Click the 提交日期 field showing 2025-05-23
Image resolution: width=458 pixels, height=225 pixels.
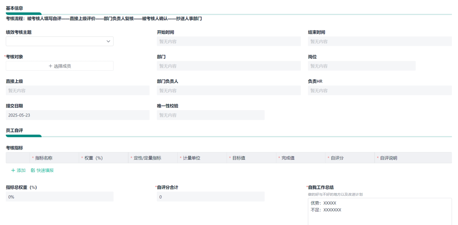tap(77, 115)
